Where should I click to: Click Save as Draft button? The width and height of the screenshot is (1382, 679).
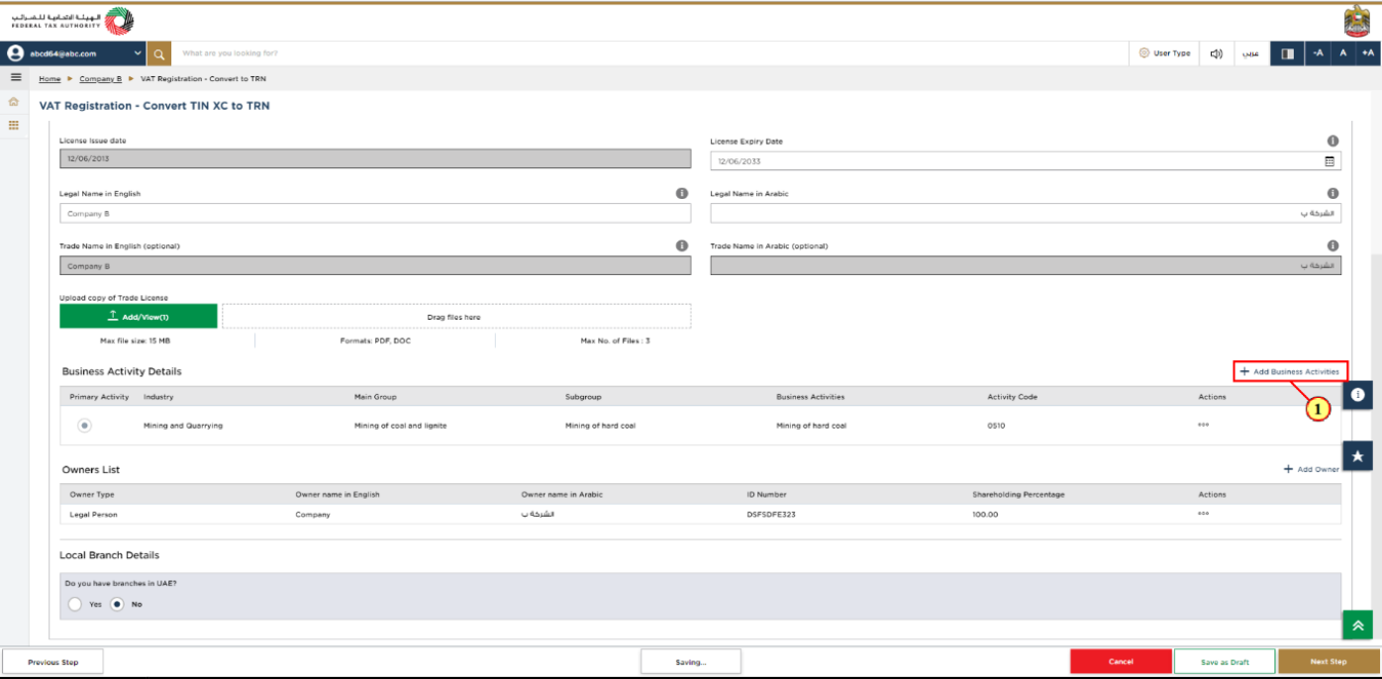pos(1225,662)
